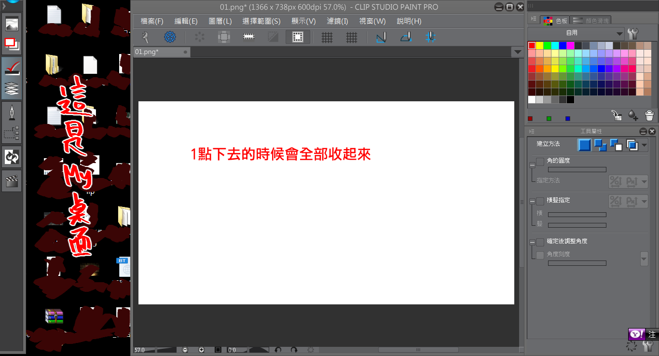Open color panel menu icon

533,19
